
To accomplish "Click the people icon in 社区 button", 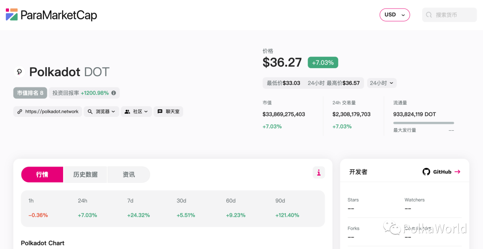I will pos(127,112).
